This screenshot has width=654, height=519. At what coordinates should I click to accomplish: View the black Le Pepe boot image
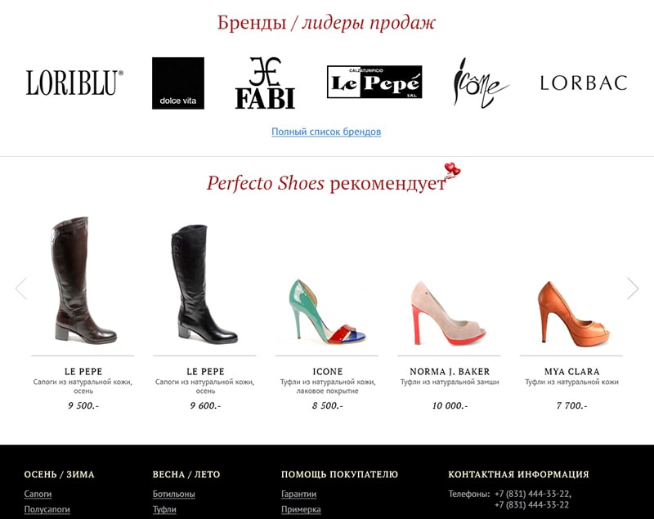204,284
